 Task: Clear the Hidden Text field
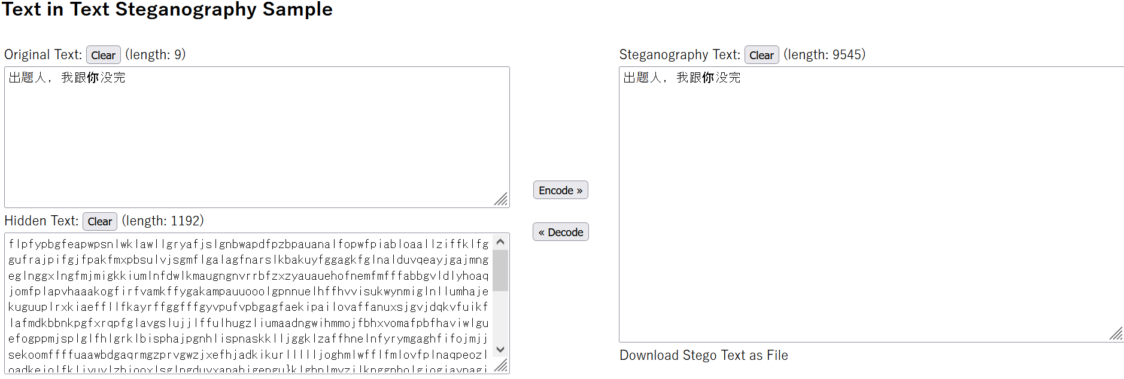(x=100, y=221)
